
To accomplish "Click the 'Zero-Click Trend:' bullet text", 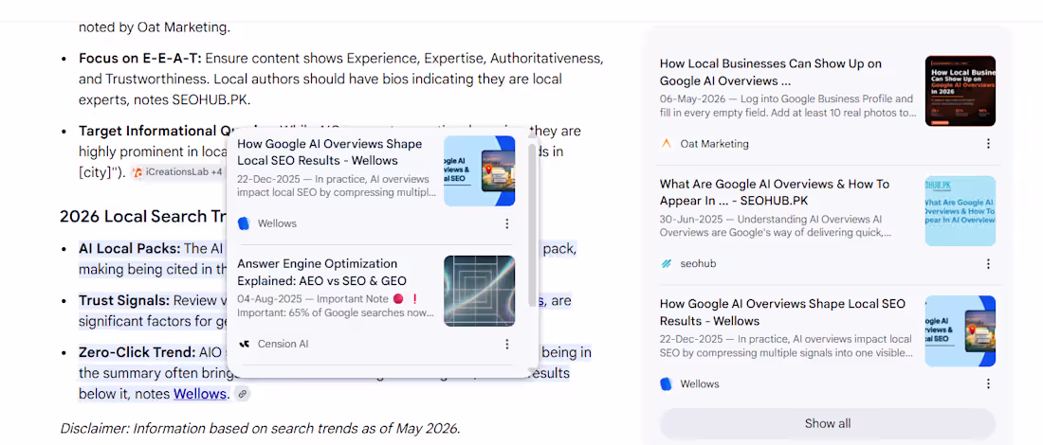I will pyautogui.click(x=137, y=352).
